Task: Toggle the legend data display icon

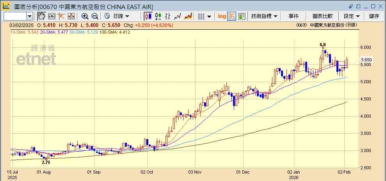Action: pos(232,16)
